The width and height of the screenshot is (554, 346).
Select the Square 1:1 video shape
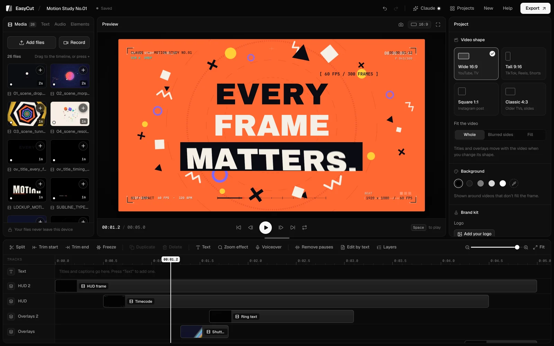[476, 99]
